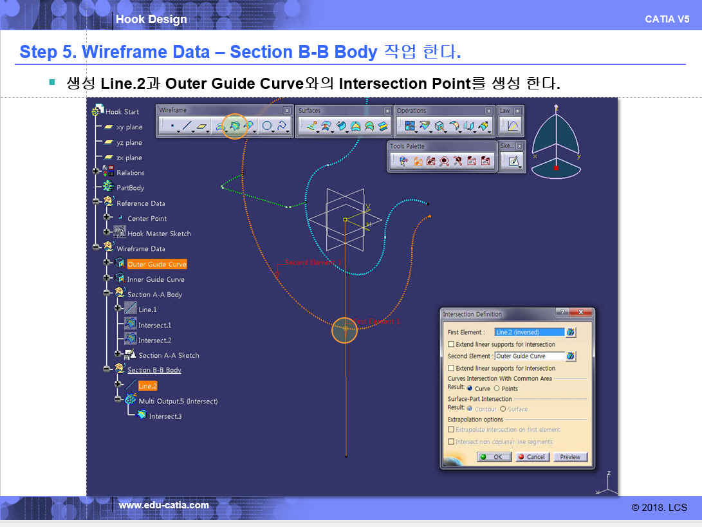The width and height of the screenshot is (702, 527).
Task: Choose the Circle tool in Wireframe toolbar
Action: tap(266, 126)
